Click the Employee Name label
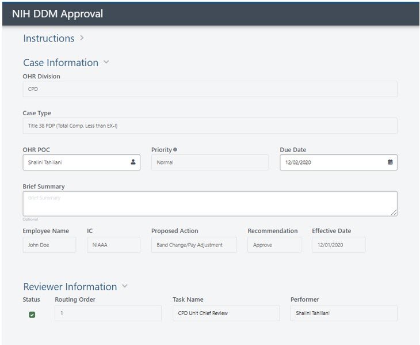Image resolution: width=420 pixels, height=345 pixels. pyautogui.click(x=46, y=231)
